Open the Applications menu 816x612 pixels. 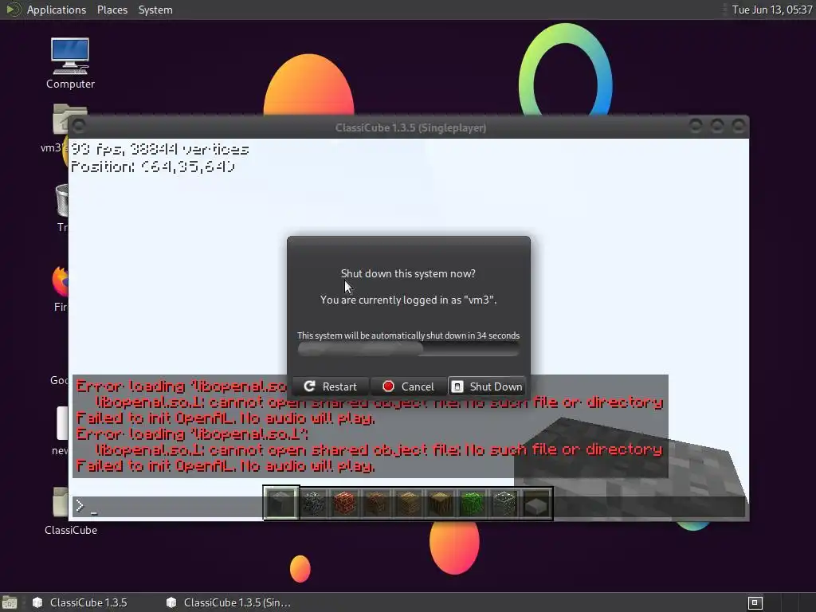(57, 10)
